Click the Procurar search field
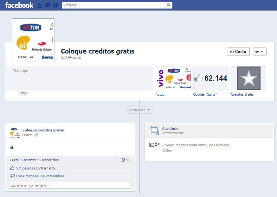The image size is (277, 197). [x=113, y=5]
